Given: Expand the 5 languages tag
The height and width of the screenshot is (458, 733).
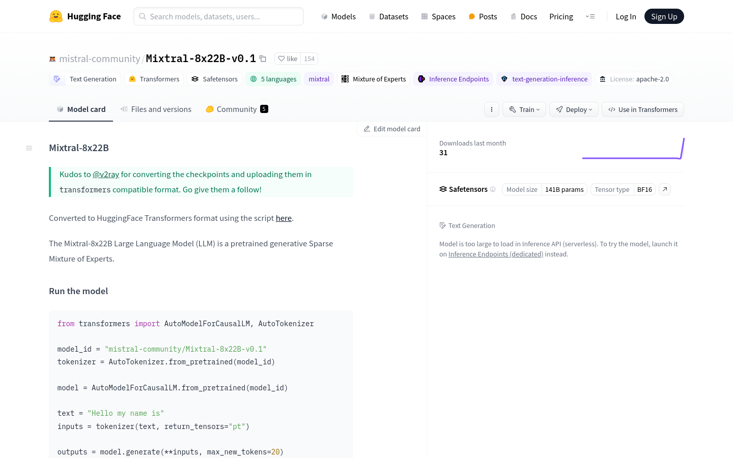Looking at the screenshot, I should pyautogui.click(x=273, y=79).
